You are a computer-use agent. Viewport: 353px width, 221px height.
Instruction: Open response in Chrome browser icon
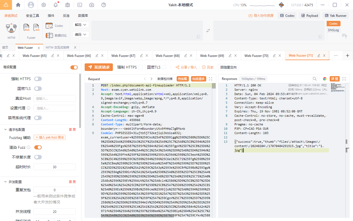325,79
